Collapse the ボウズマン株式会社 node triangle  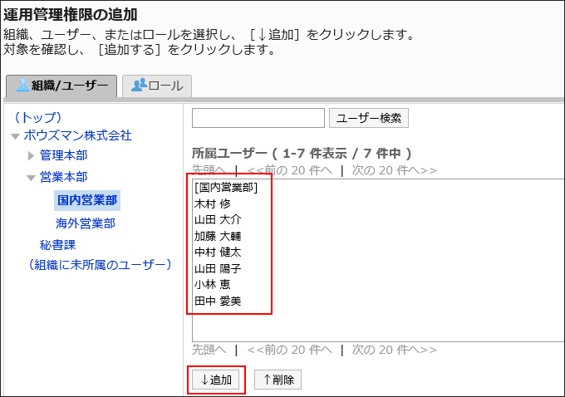(15, 136)
